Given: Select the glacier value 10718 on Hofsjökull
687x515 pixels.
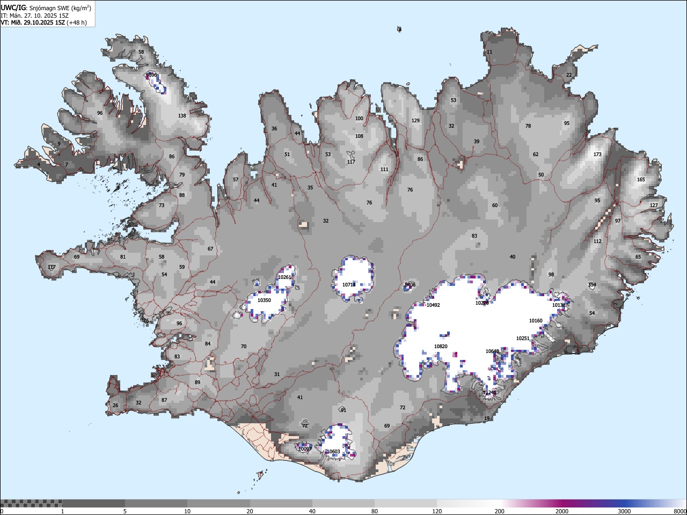Looking at the screenshot, I should (x=349, y=285).
